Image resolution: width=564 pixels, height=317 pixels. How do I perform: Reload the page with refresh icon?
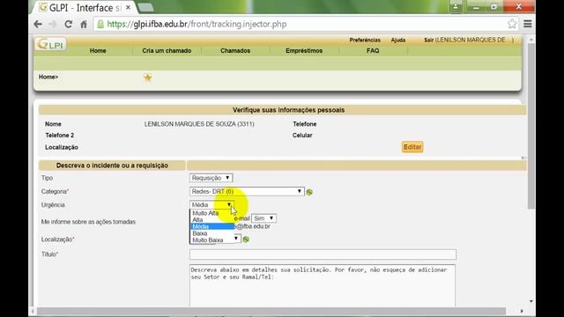pyautogui.click(x=68, y=24)
